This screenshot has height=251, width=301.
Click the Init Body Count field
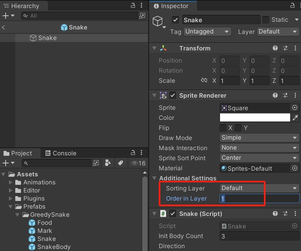coord(259,236)
